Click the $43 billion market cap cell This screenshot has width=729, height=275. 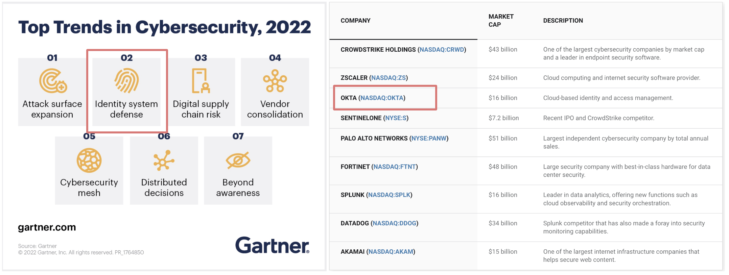tap(503, 50)
